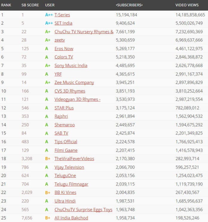Open ChuChu TV Nursery Rhymes channel link
This screenshot has height=222, width=208.
point(84,32)
